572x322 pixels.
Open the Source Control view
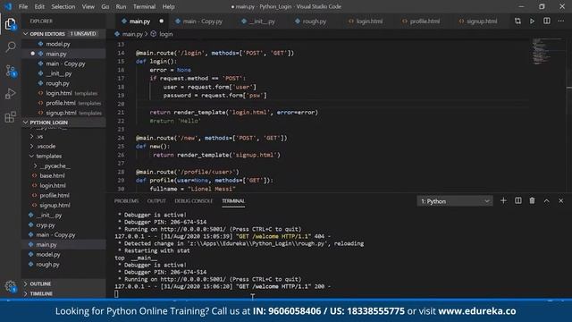[10, 71]
